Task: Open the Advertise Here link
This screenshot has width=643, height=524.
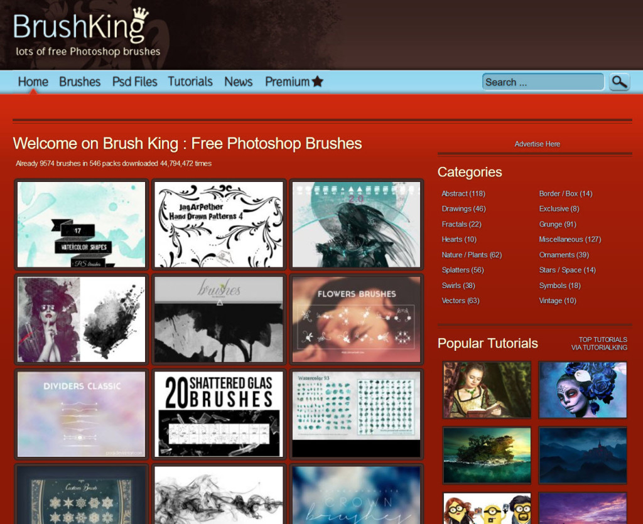Action: (x=537, y=144)
